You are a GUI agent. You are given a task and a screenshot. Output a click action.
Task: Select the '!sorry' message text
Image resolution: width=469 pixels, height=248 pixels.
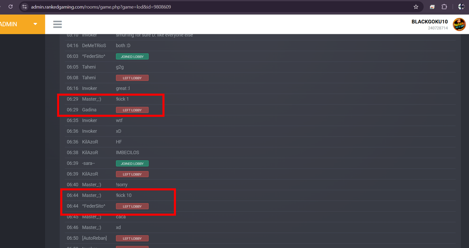click(121, 184)
